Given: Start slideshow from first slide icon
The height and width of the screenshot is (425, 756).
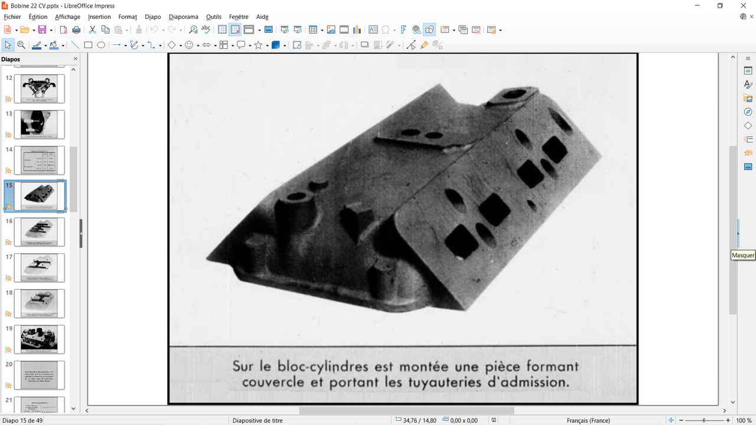Looking at the screenshot, I should point(285,30).
